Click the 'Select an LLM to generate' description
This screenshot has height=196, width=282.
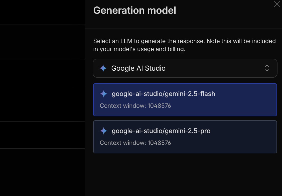pyautogui.click(x=184, y=45)
